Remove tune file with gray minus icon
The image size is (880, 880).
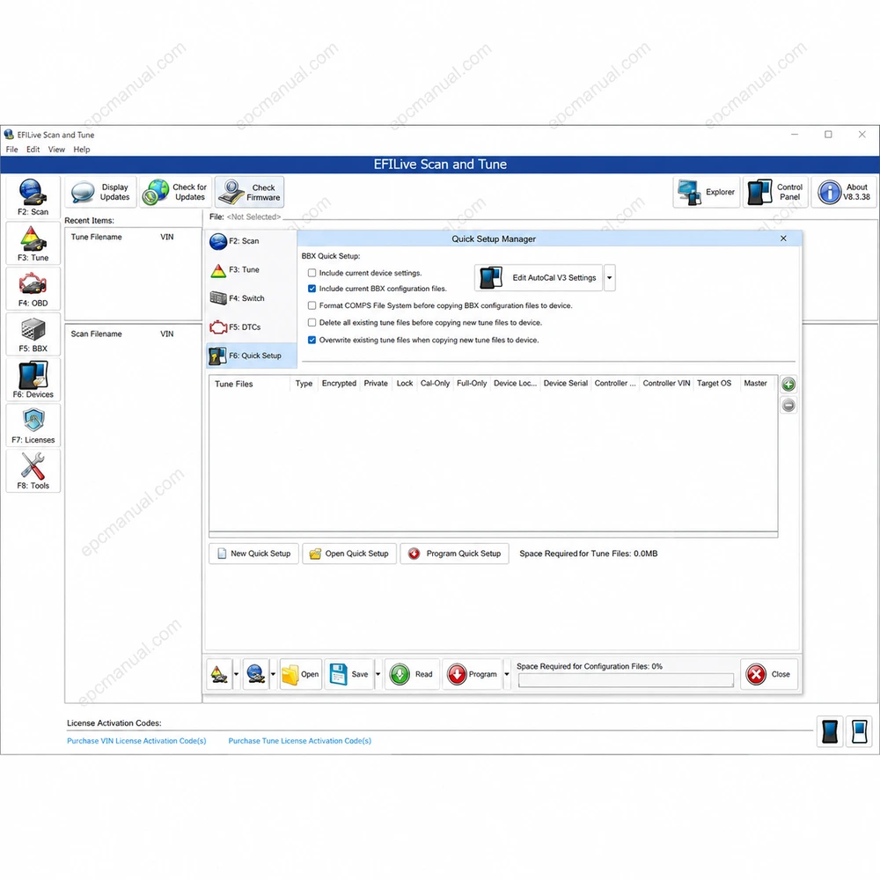[788, 405]
